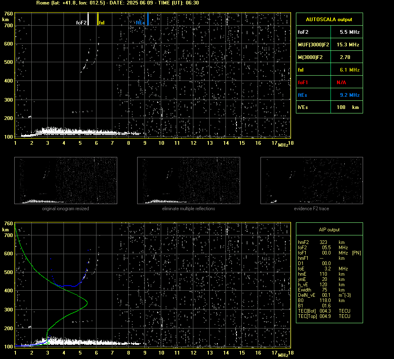Click the MUF(3000)F2 15.3 MHz value

pyautogui.click(x=348, y=45)
